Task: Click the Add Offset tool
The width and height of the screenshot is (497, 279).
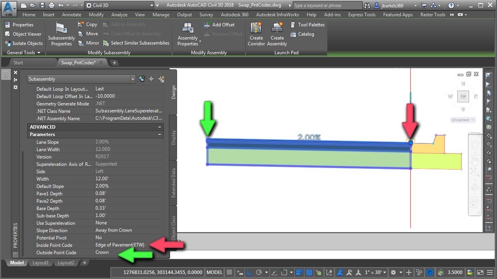Action: (x=219, y=24)
